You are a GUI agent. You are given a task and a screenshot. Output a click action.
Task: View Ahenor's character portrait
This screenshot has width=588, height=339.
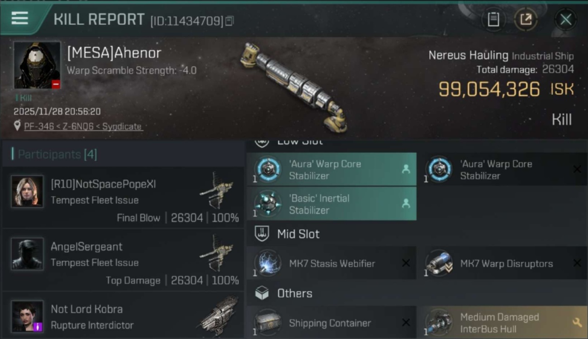pyautogui.click(x=37, y=65)
